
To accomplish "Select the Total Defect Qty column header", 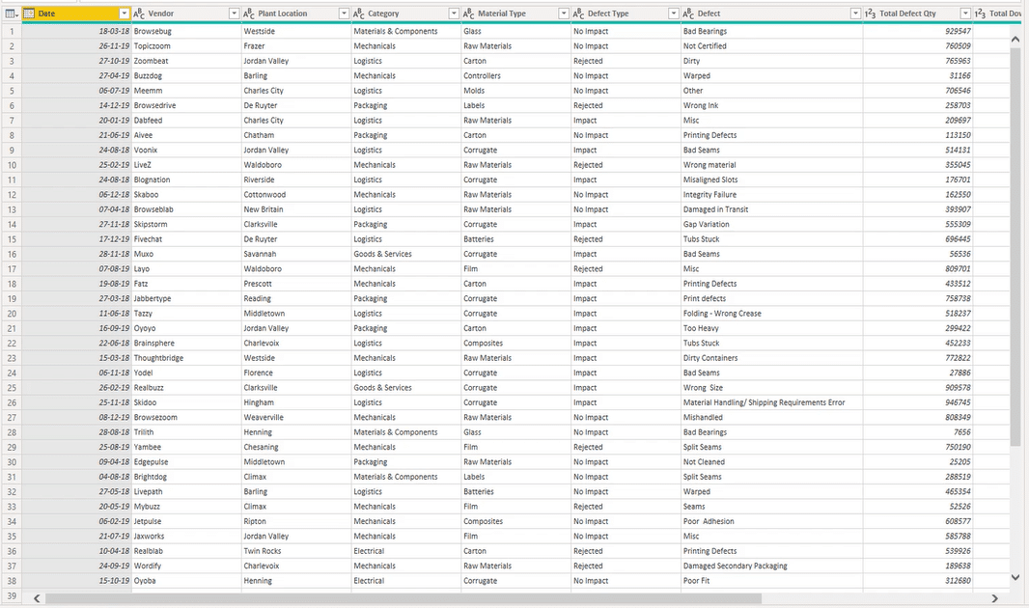I will [917, 14].
